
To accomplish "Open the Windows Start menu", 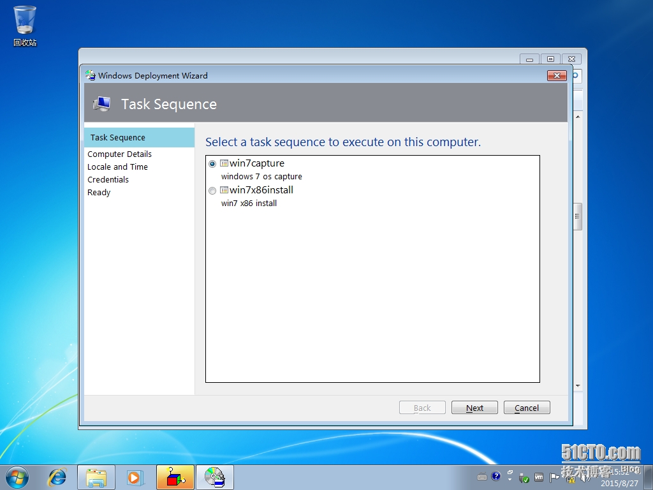I will tap(17, 477).
